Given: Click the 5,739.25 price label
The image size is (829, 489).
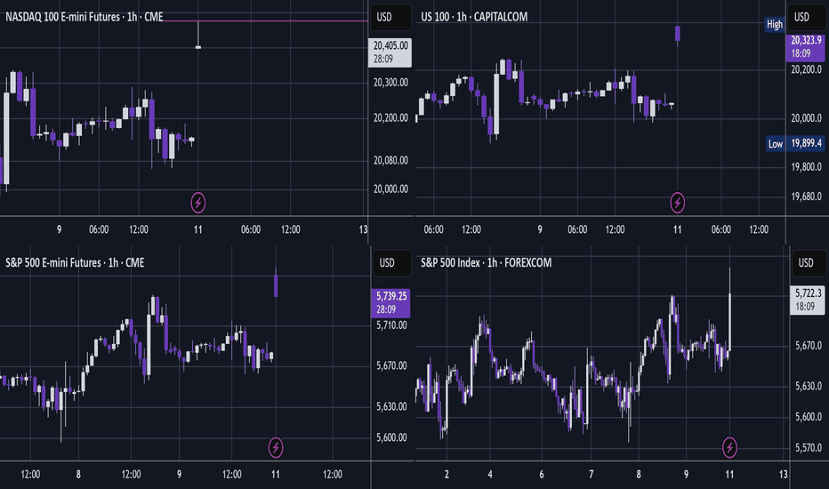Looking at the screenshot, I should pyautogui.click(x=390, y=303).
